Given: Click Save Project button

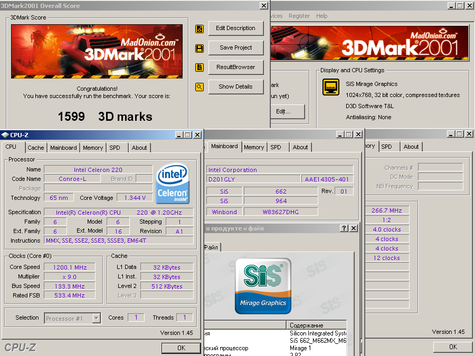Looking at the screenshot, I should pyautogui.click(x=236, y=47).
